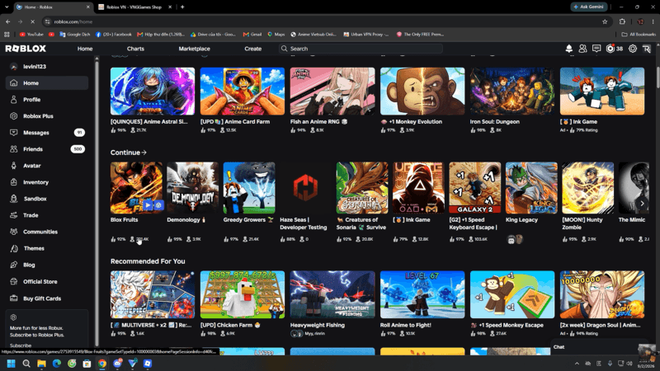Open the Demonology game thumbnail
Viewport: 660px width, 371px height.
pos(192,188)
